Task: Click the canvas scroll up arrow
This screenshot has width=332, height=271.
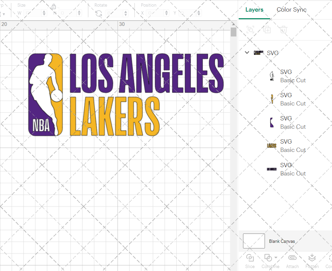Action: click(233, 24)
